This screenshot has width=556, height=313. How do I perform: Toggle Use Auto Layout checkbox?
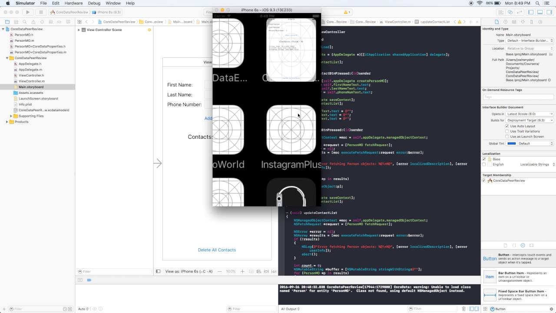(x=507, y=126)
